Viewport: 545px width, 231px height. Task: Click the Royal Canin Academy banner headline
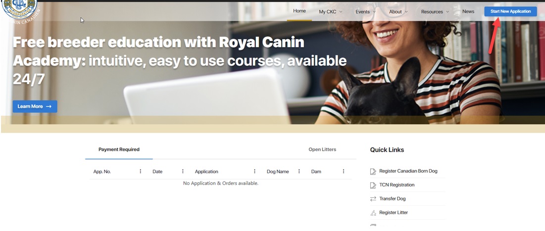(180, 61)
